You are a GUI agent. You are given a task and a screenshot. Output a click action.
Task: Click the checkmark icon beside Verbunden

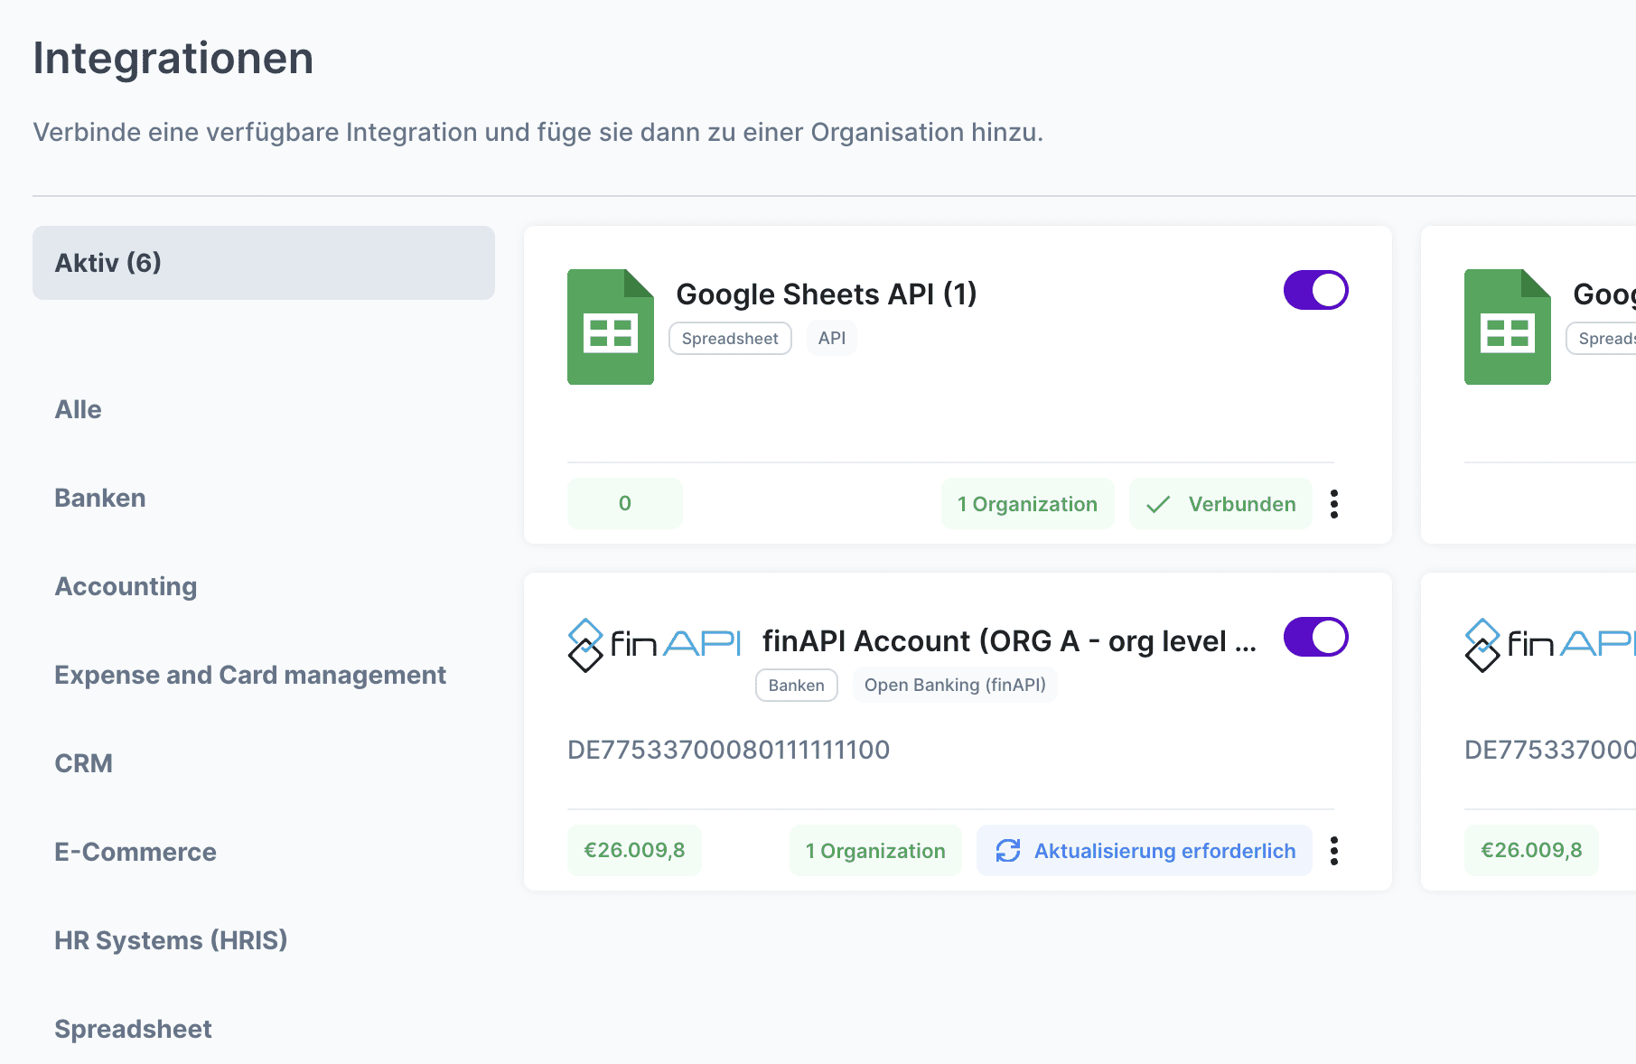pyautogui.click(x=1157, y=504)
